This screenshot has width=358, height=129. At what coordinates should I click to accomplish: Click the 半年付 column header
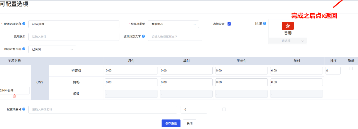[241, 61]
